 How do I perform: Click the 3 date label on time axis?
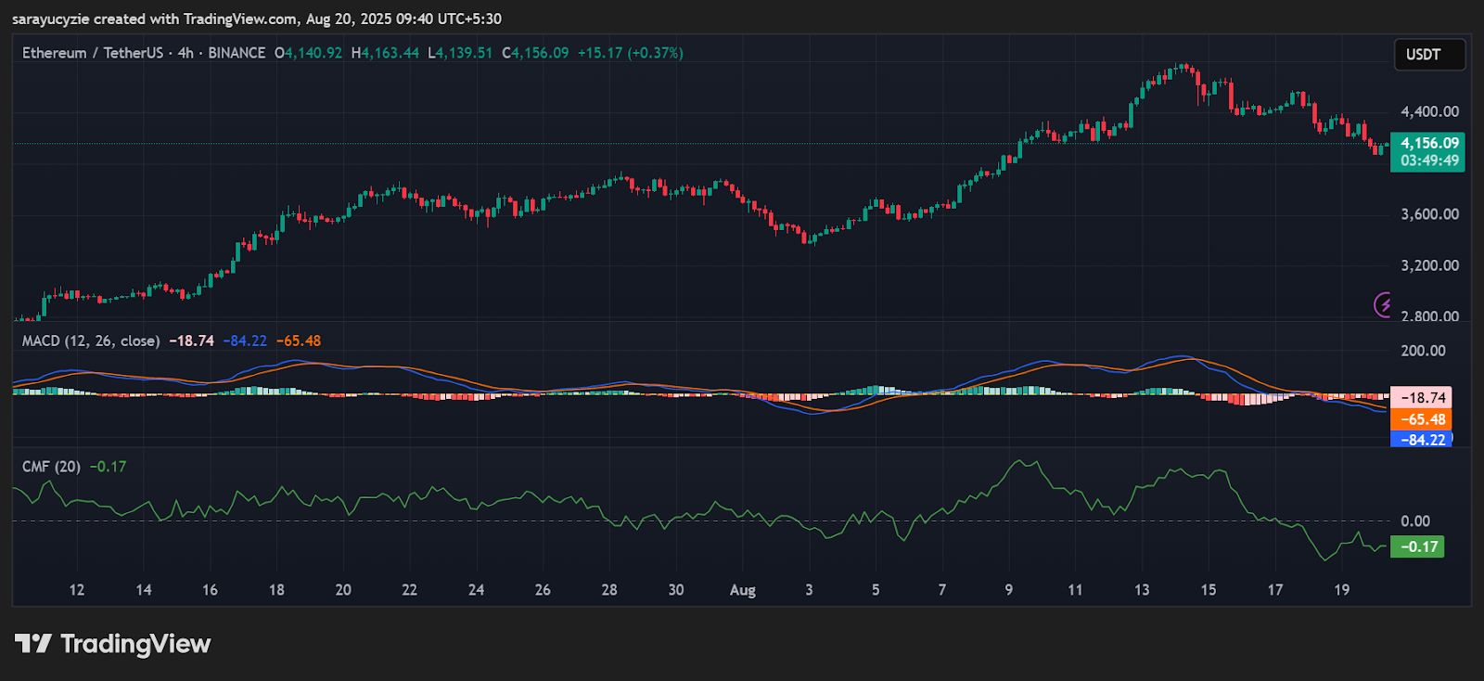tap(809, 590)
